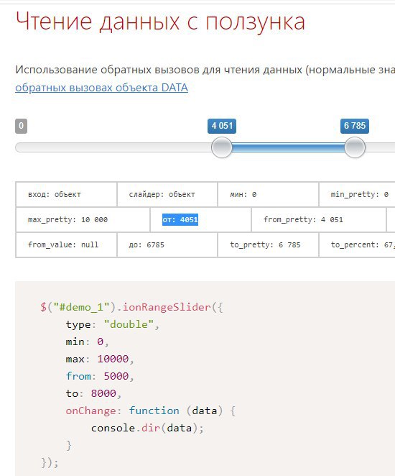
Task: Click the 'from_pretty: 4 051' cell
Action: pos(319,219)
